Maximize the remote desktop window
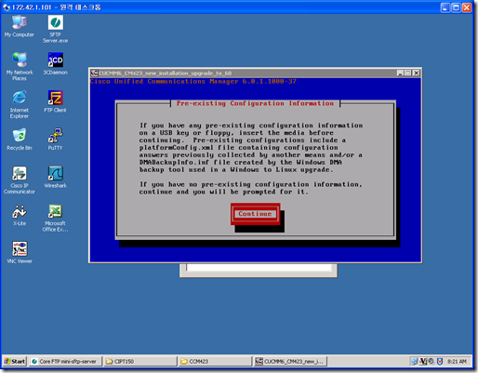The width and height of the screenshot is (478, 373). [456, 7]
